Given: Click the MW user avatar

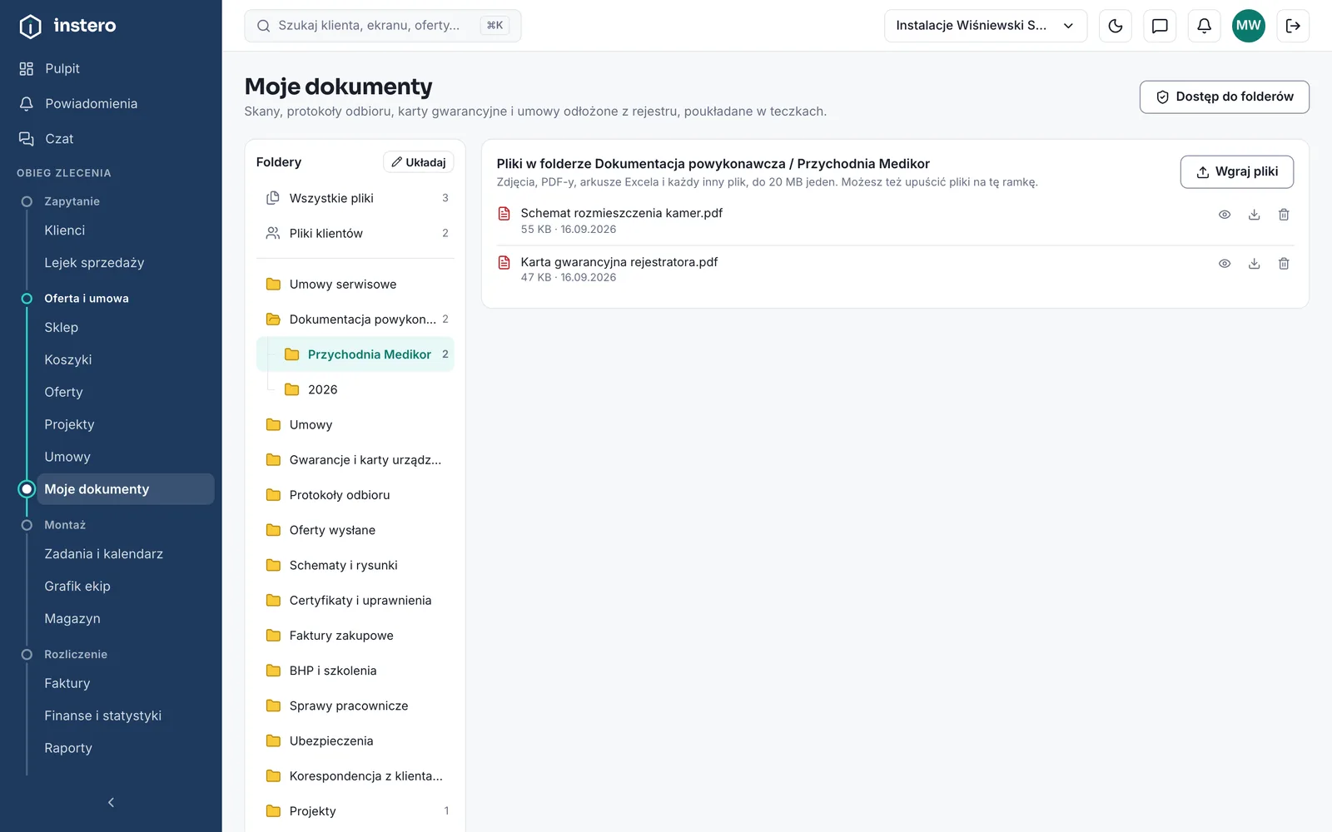Looking at the screenshot, I should tap(1248, 26).
